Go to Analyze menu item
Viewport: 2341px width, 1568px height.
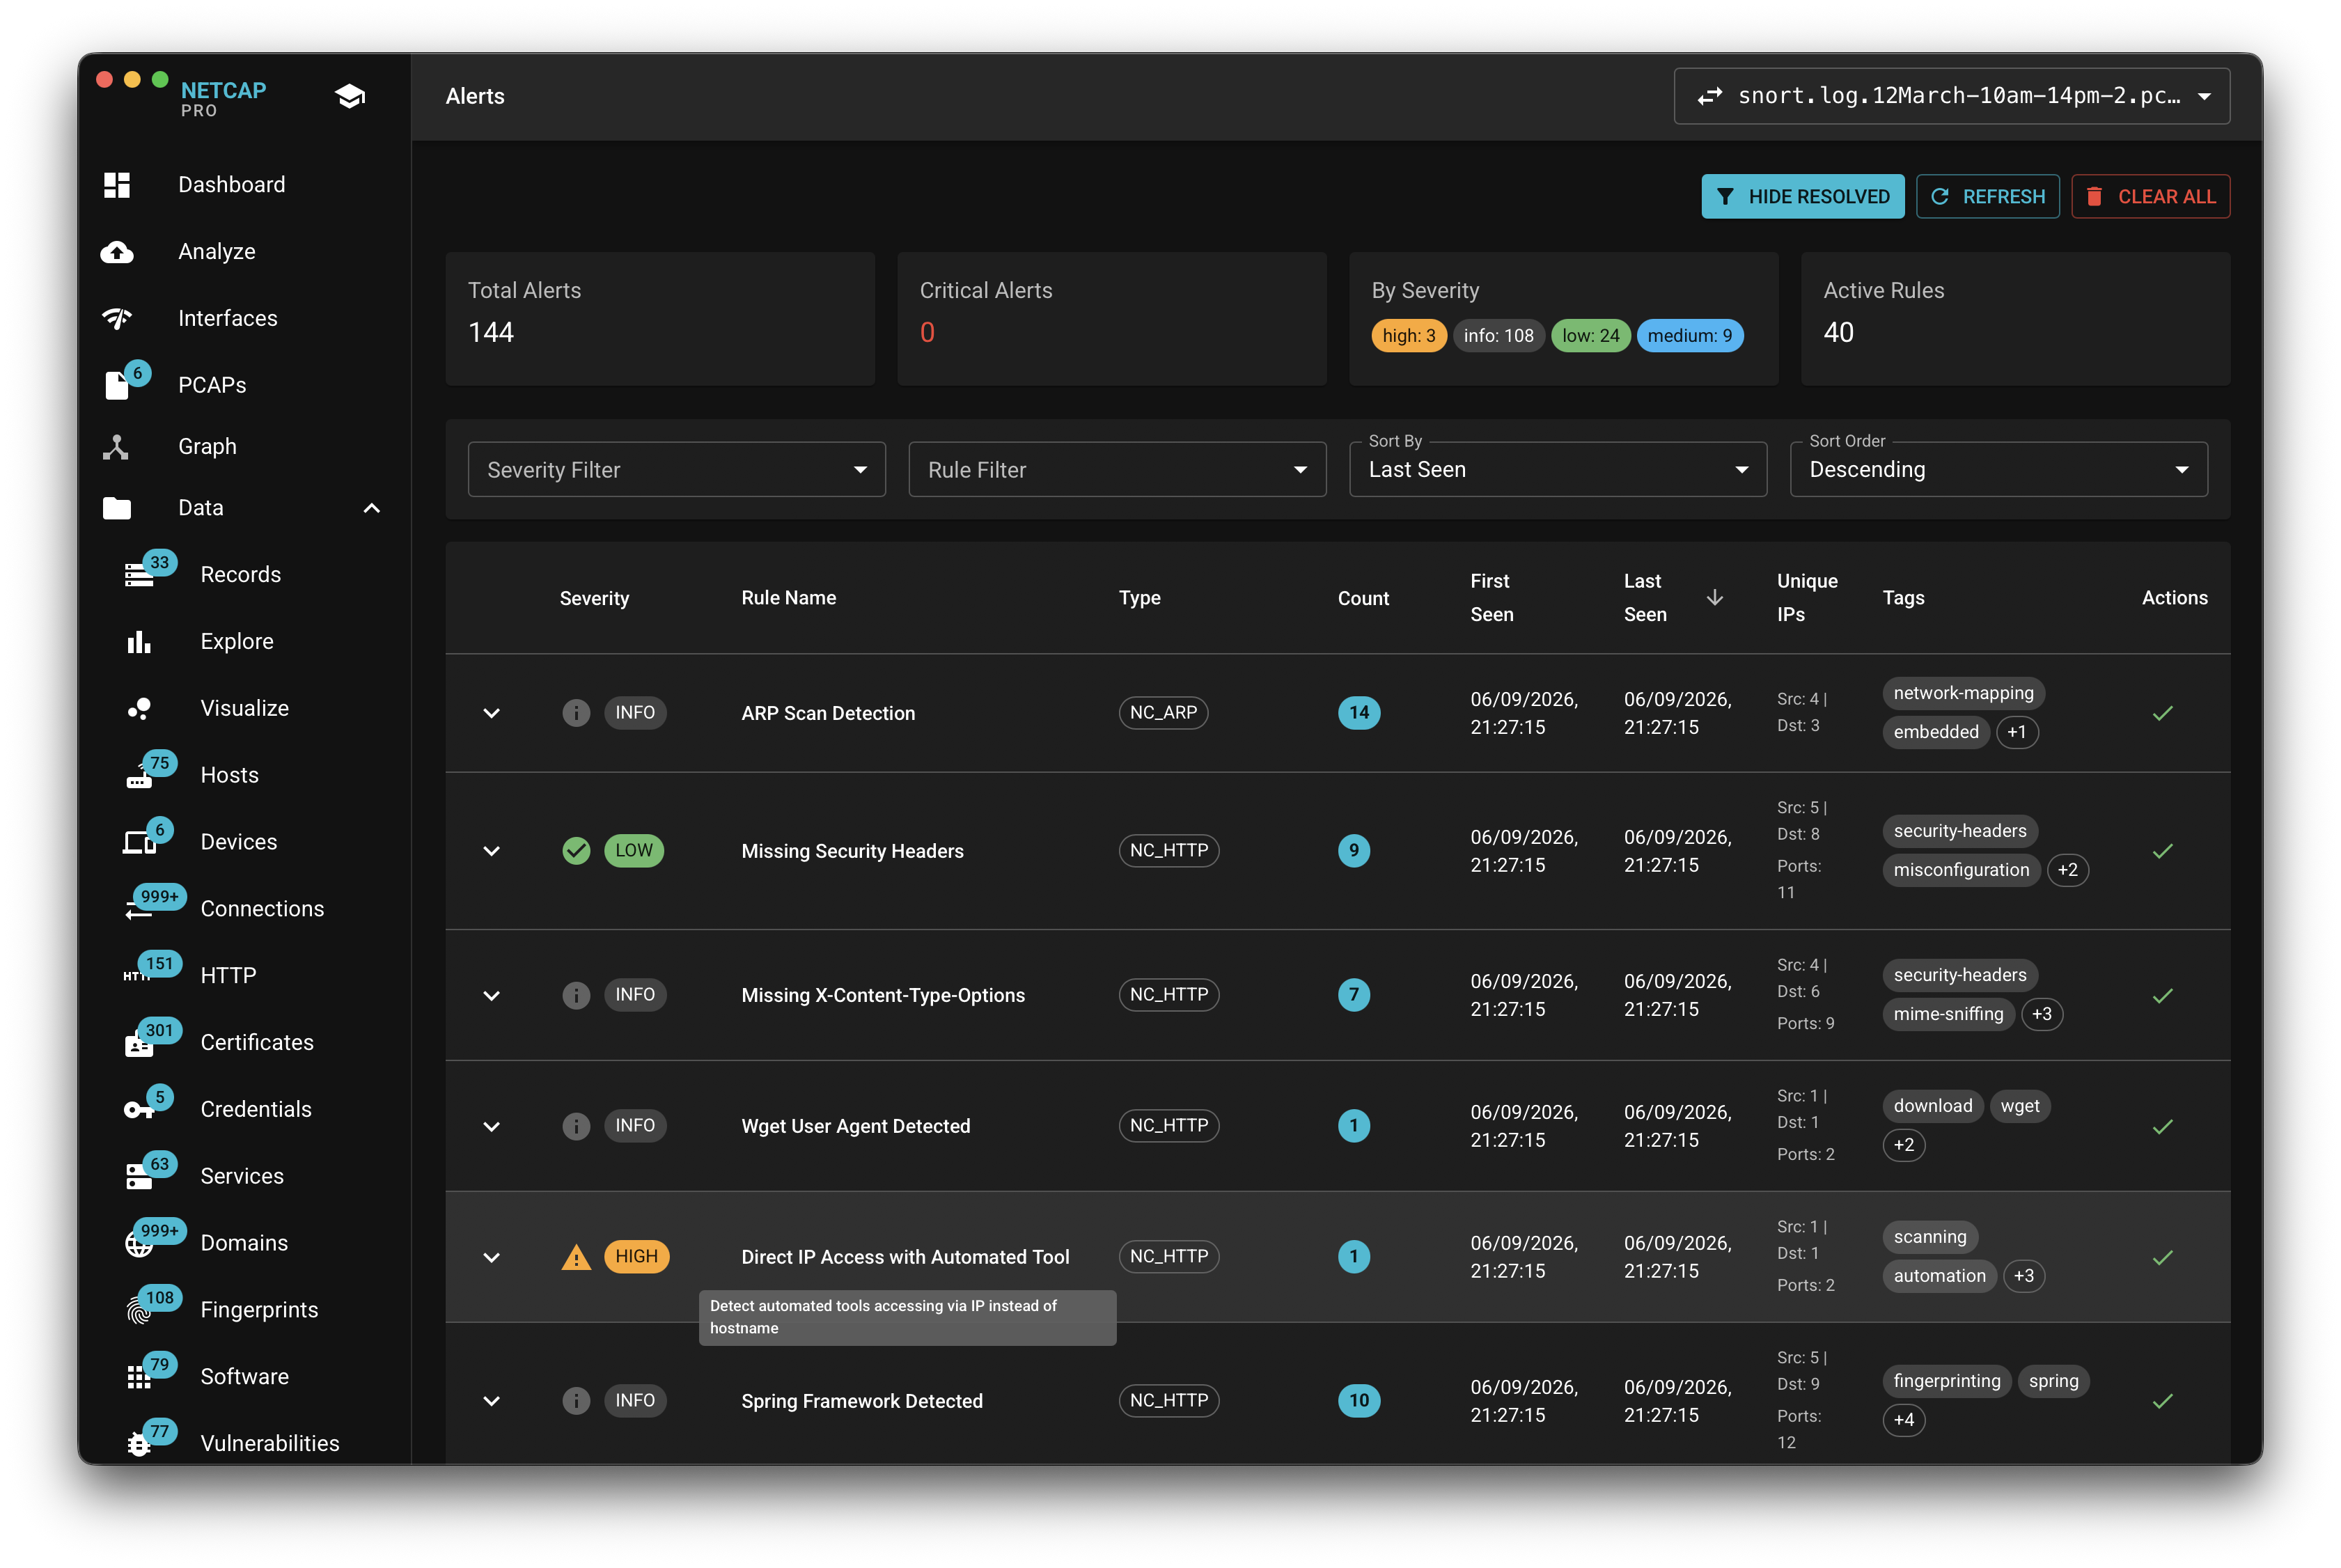[244, 252]
